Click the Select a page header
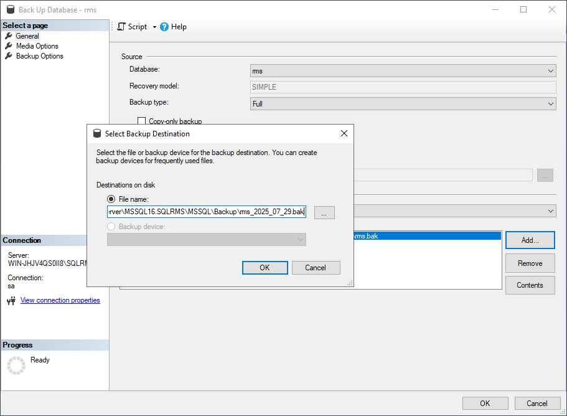 (x=55, y=26)
